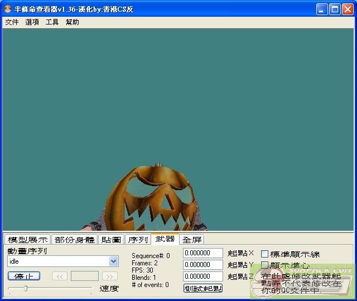The height and width of the screenshot is (301, 357).
Task: Enable the 標準顯示線 checkbox
Action: click(x=265, y=254)
